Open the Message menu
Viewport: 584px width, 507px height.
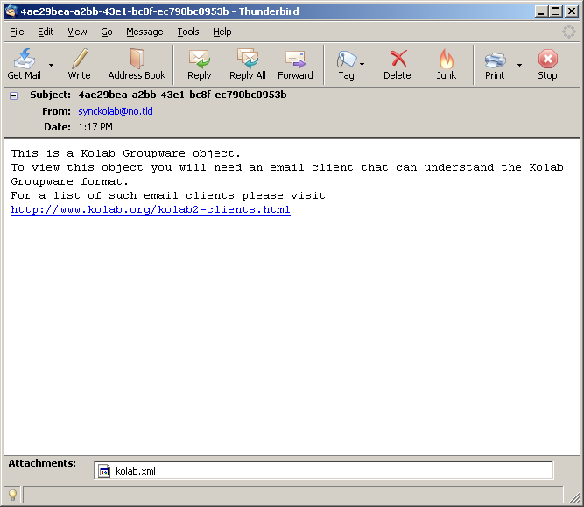144,32
